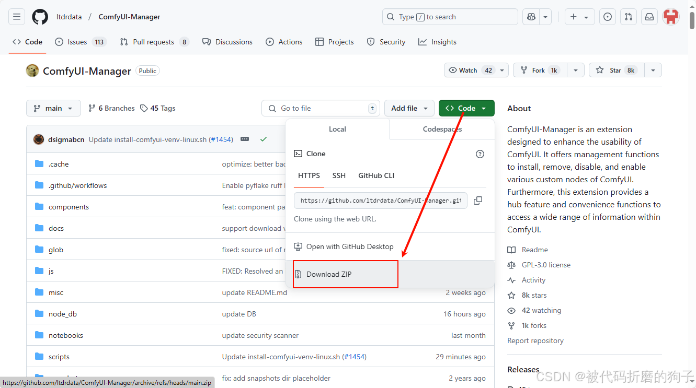The width and height of the screenshot is (696, 388).
Task: Open the misc folder
Action: [56, 292]
